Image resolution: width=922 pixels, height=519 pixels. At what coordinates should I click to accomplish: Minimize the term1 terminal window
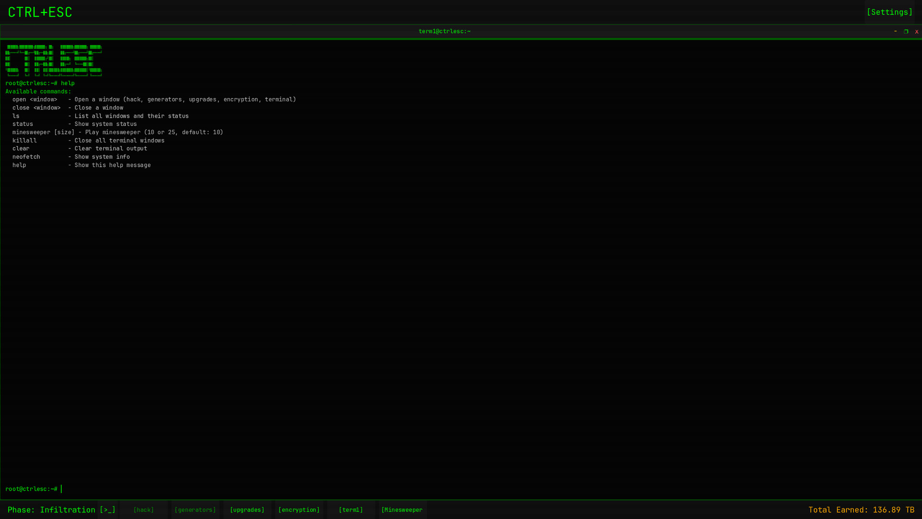point(895,31)
